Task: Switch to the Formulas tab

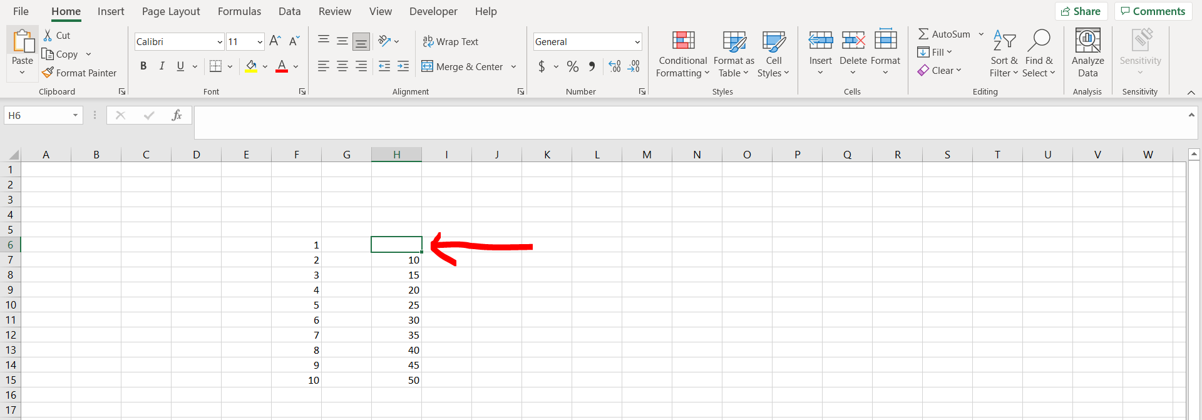Action: tap(239, 11)
